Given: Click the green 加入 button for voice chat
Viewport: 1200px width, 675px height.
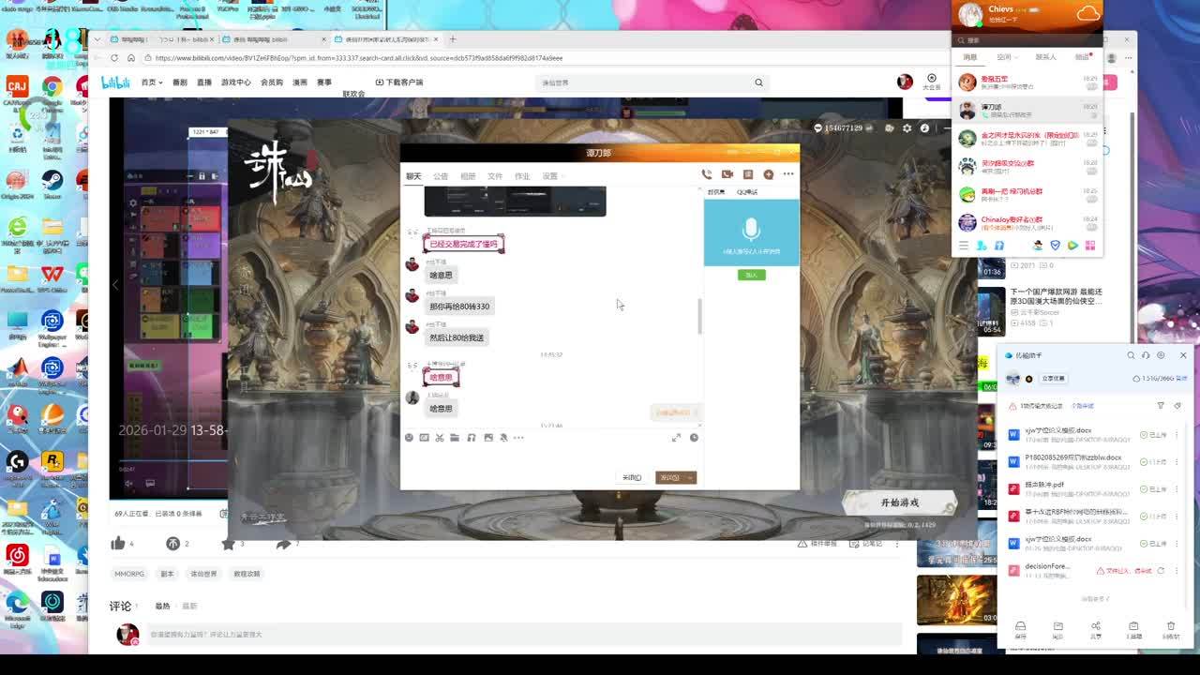Looking at the screenshot, I should coord(752,275).
